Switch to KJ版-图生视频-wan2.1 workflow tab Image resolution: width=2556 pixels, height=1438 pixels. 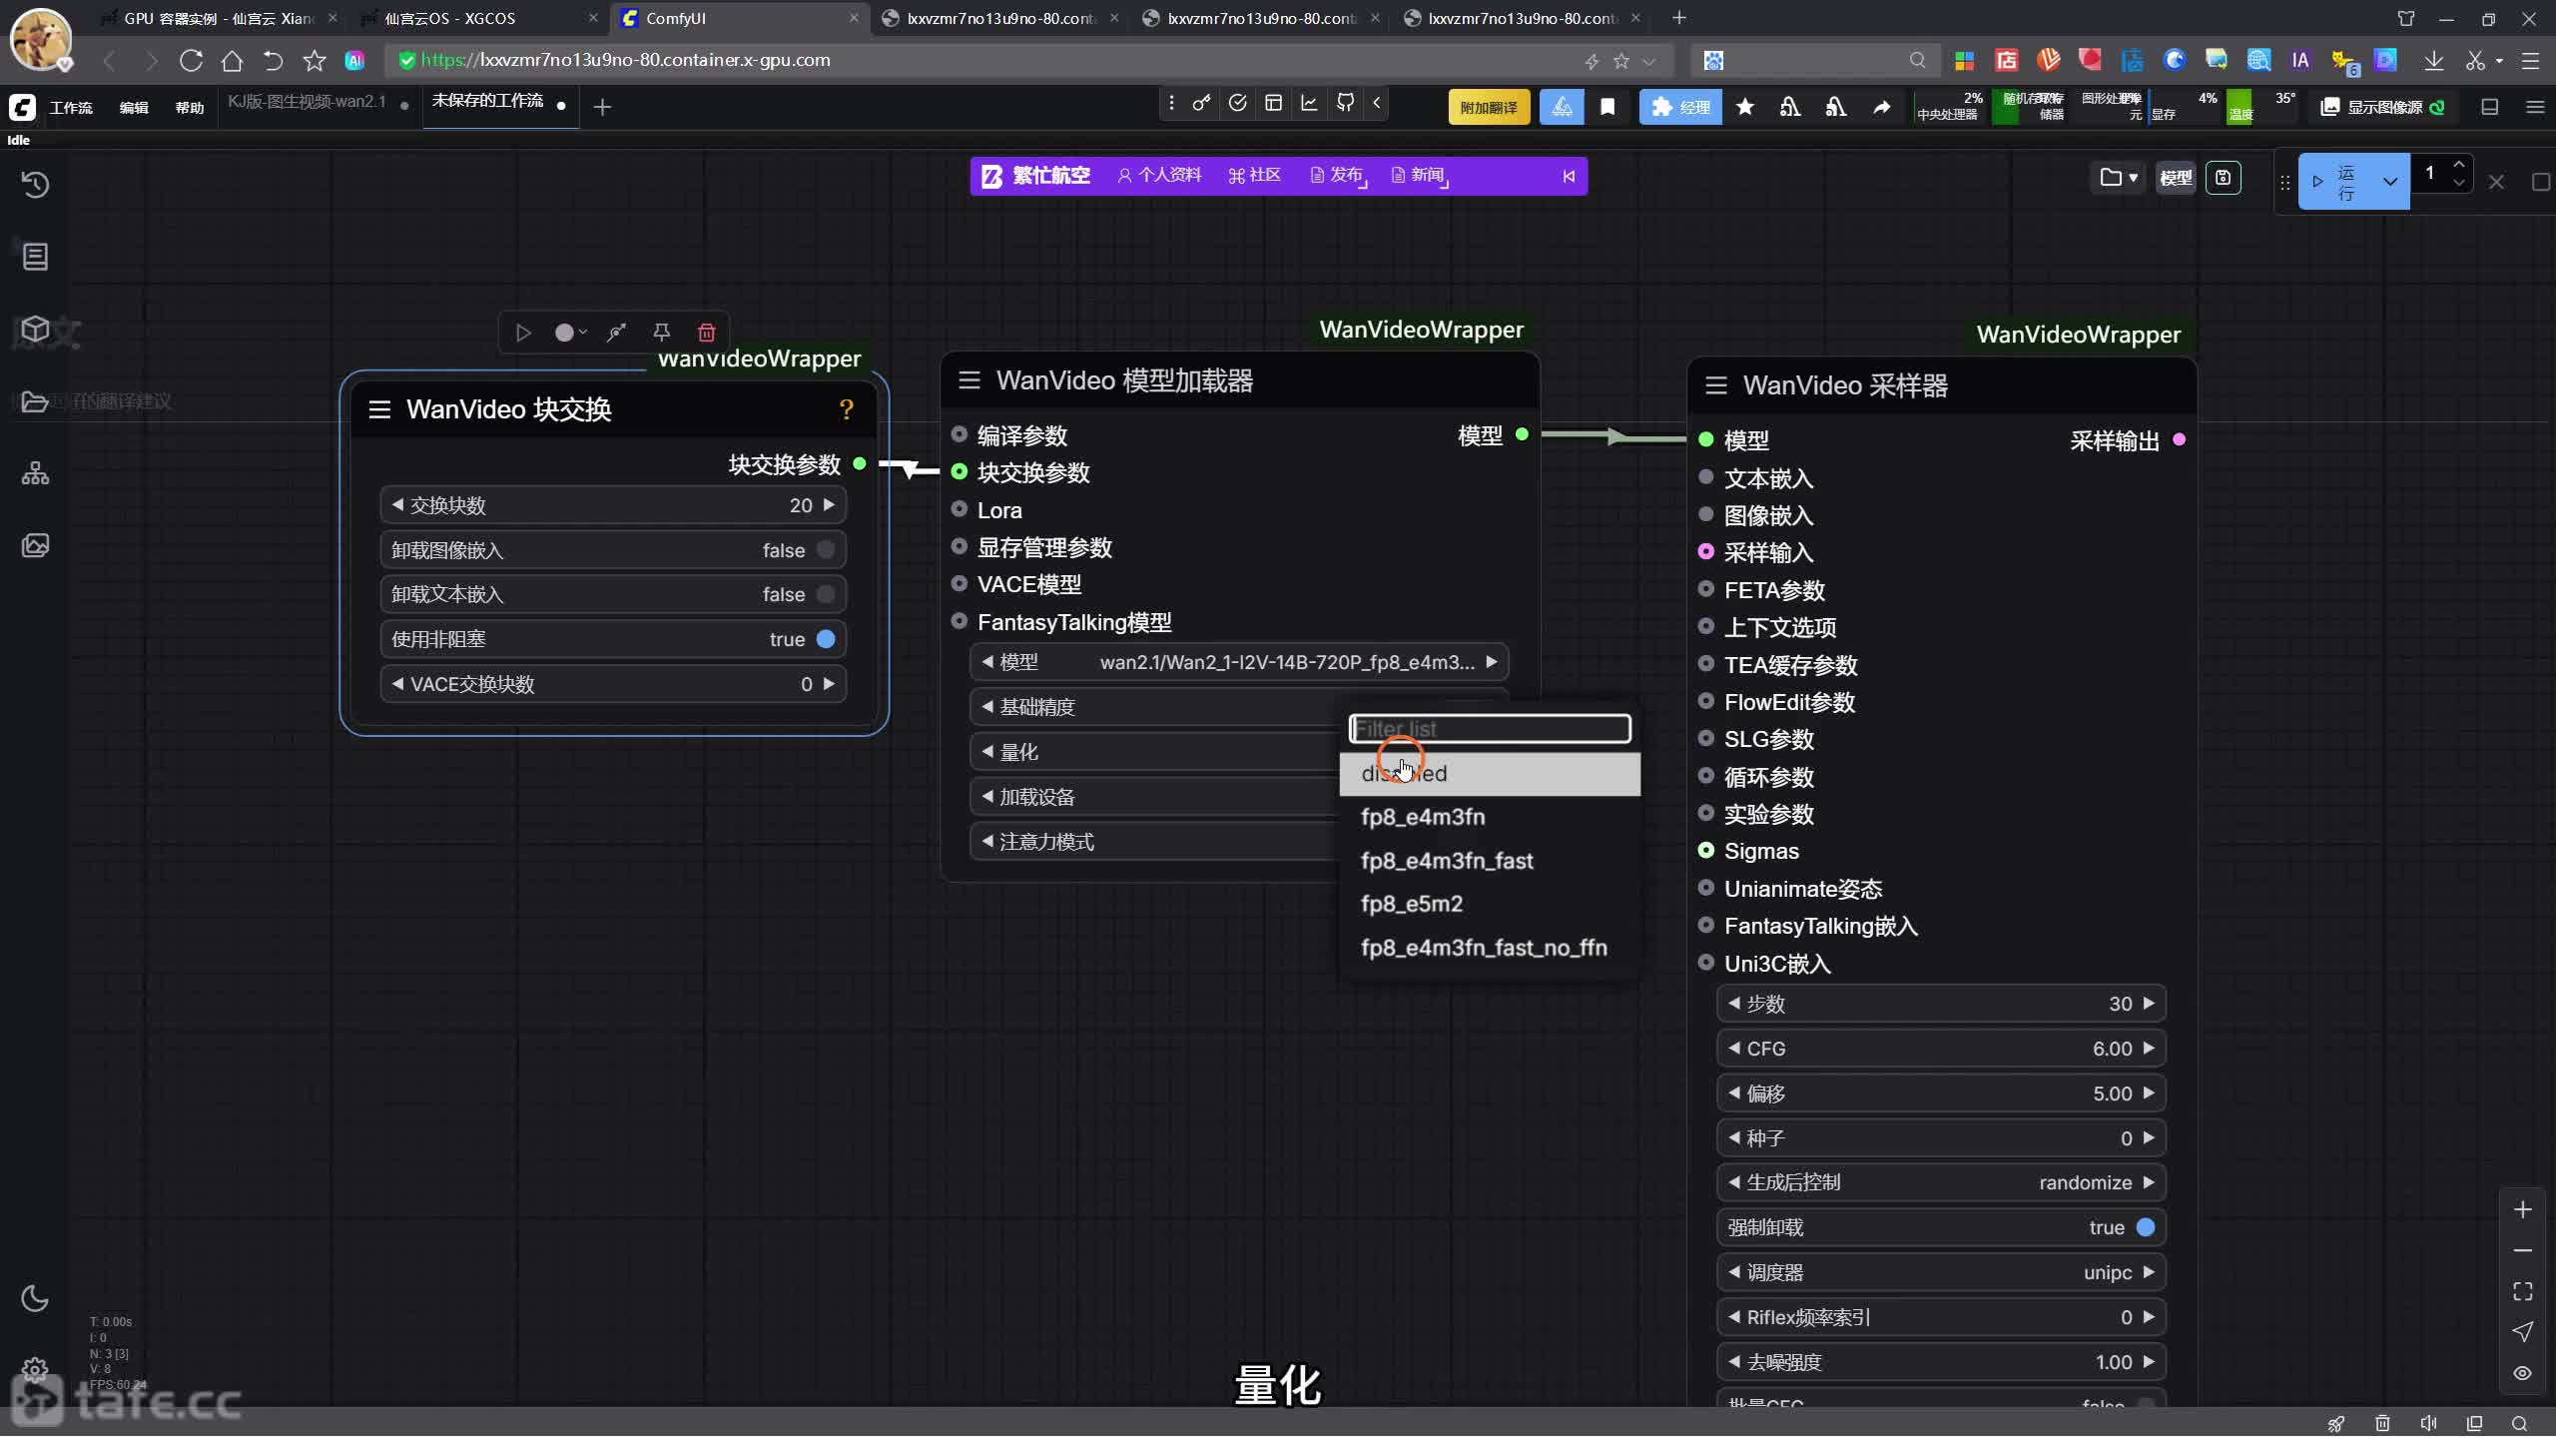(307, 102)
